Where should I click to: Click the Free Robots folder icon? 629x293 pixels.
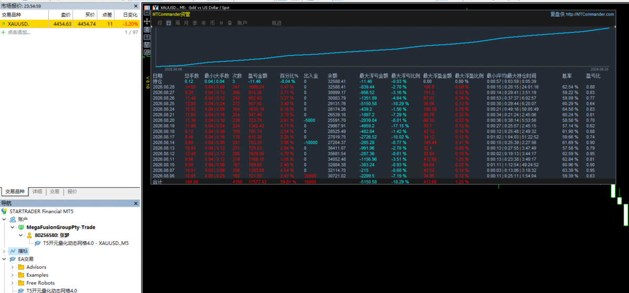[x=22, y=283]
